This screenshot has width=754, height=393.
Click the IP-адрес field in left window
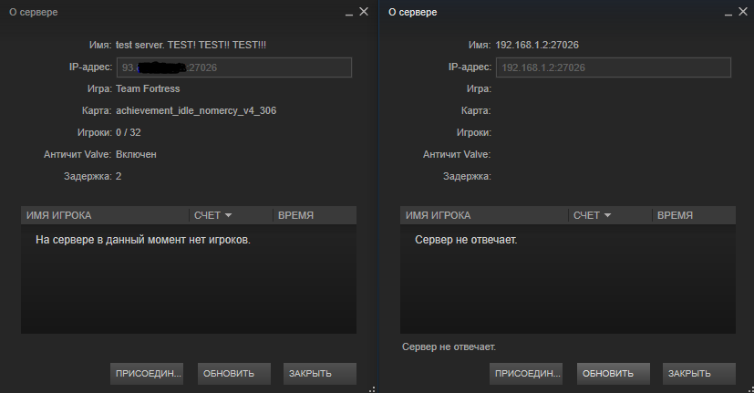(233, 67)
